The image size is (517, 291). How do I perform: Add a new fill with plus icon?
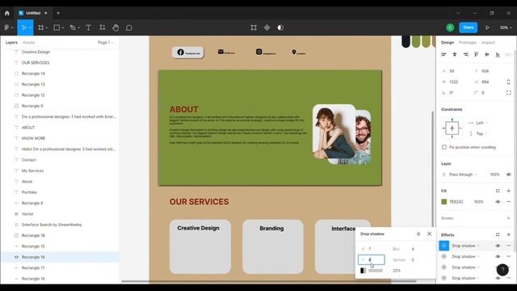tap(508, 191)
